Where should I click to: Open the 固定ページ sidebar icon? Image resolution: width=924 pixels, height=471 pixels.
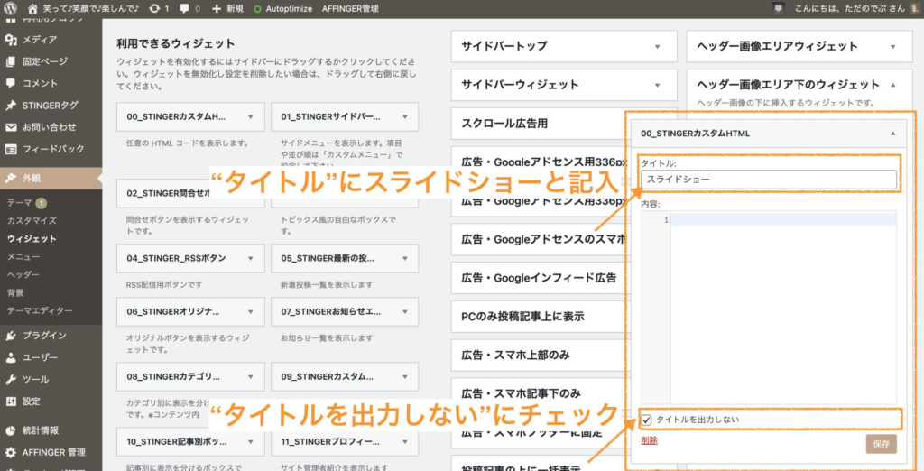(11, 61)
